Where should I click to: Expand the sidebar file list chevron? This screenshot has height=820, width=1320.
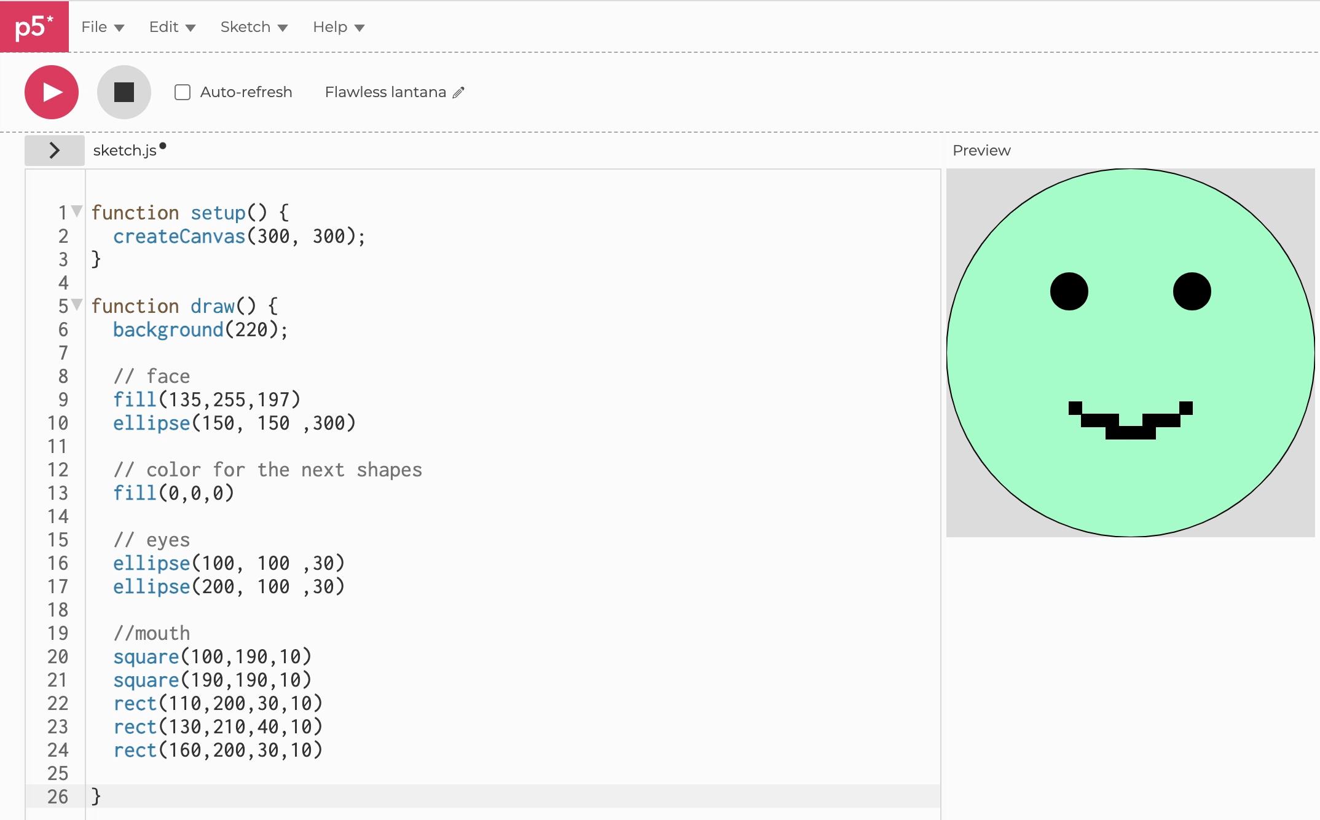[x=54, y=151]
